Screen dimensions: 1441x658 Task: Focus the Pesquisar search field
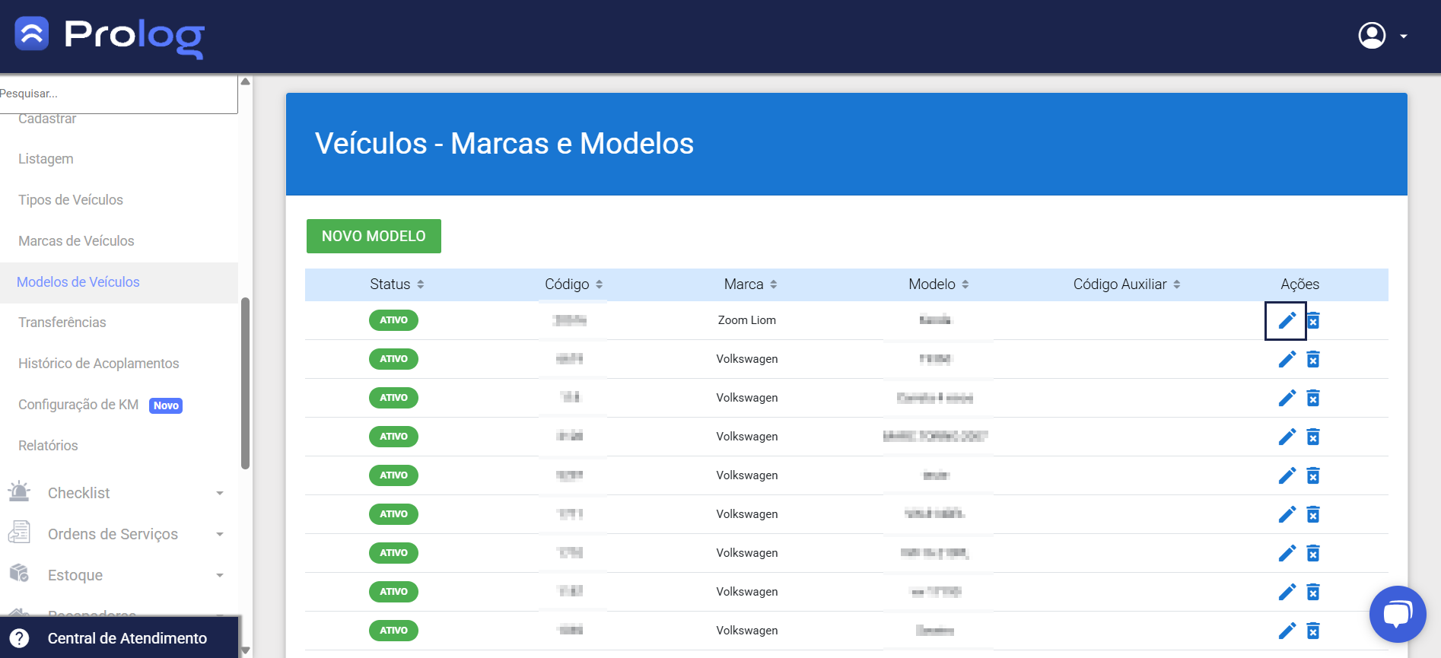[x=118, y=94]
